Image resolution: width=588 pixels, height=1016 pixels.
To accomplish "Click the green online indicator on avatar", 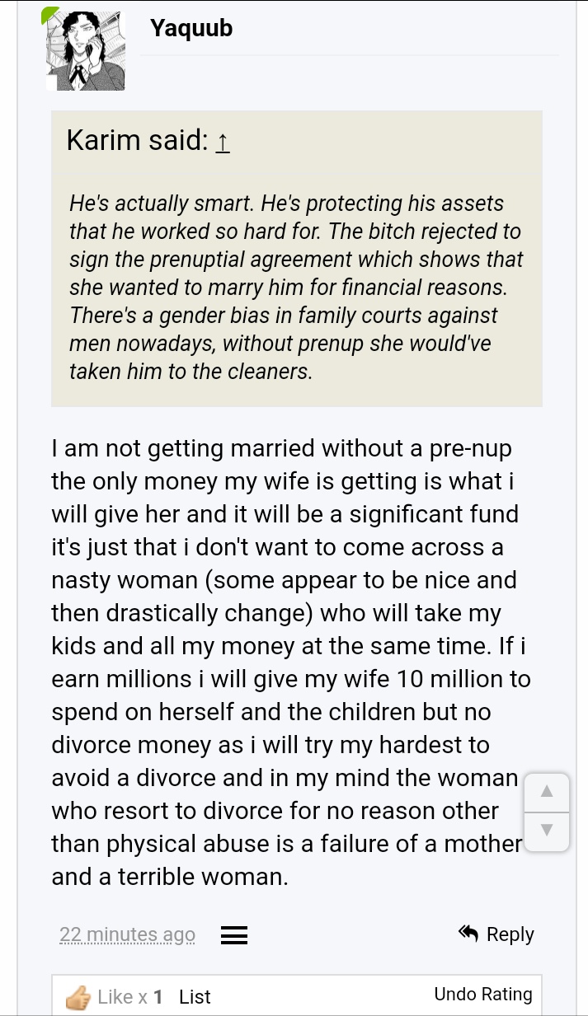I will coord(50,12).
